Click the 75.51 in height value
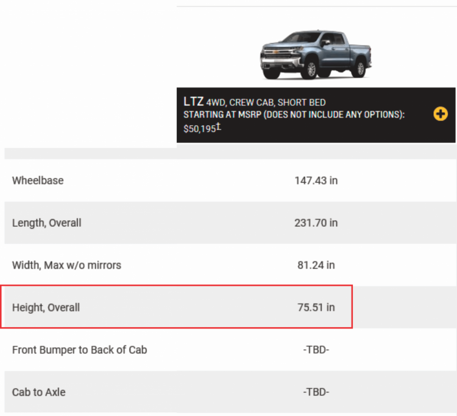The image size is (457, 416). pyautogui.click(x=316, y=308)
